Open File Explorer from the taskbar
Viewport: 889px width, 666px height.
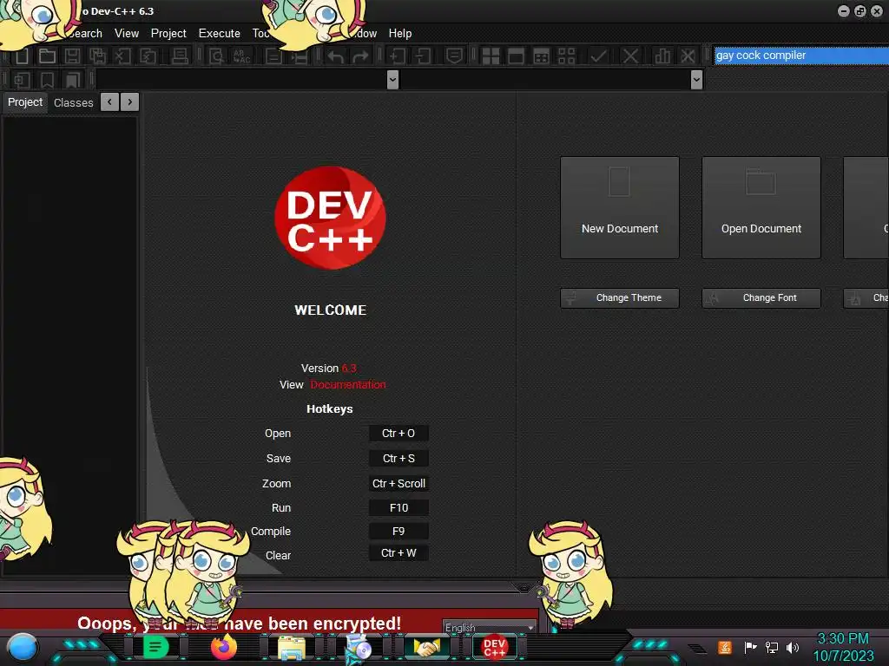point(292,647)
